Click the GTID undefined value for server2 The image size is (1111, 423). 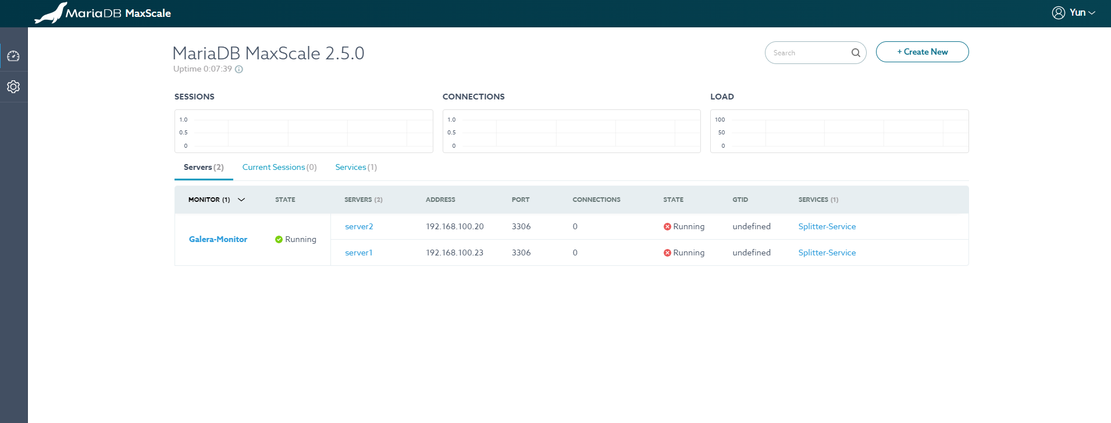pyautogui.click(x=752, y=226)
